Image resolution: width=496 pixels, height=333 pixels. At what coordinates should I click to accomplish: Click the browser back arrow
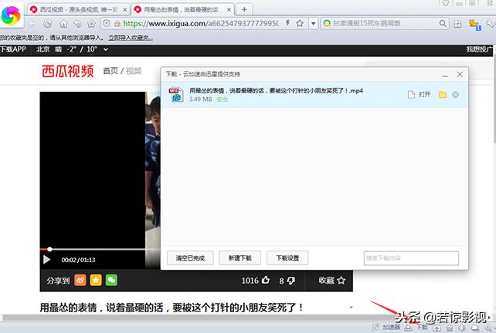[32, 23]
